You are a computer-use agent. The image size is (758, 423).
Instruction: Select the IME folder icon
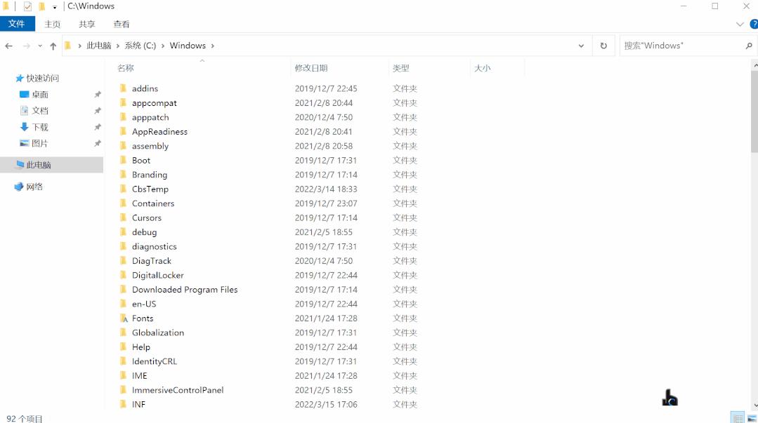pos(123,375)
